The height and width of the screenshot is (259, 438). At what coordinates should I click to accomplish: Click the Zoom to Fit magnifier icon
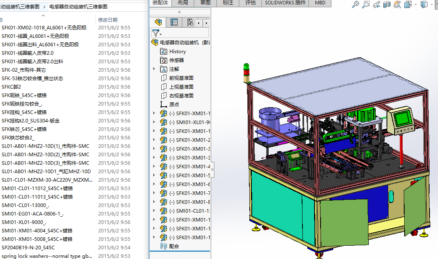point(355,4)
